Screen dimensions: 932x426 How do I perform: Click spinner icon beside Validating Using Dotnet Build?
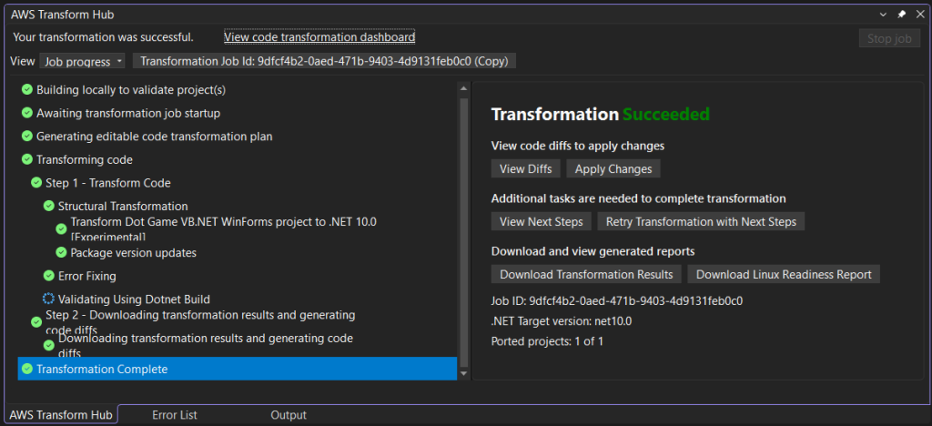(x=49, y=299)
